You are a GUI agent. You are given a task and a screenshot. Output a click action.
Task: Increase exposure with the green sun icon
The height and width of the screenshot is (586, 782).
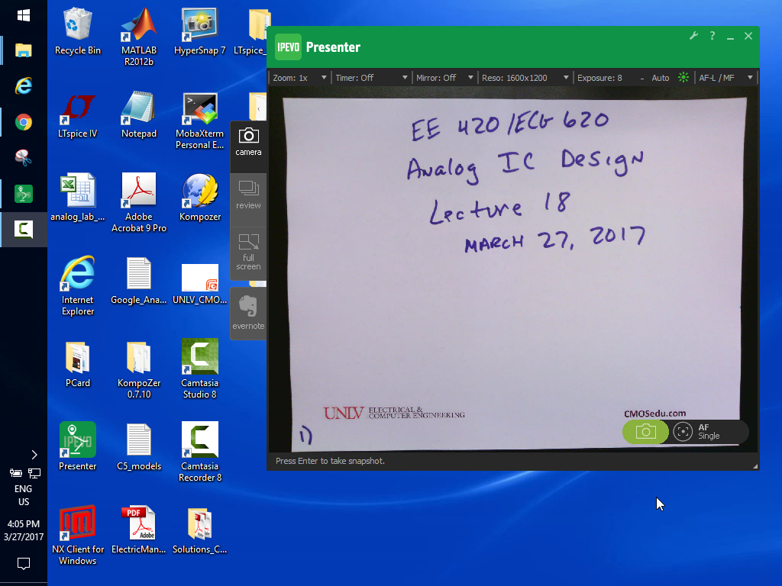tap(683, 77)
